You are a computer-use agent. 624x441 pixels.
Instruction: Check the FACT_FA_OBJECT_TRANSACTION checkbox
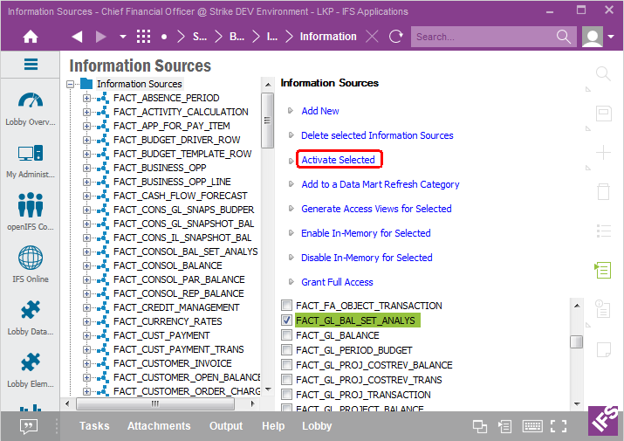tap(286, 306)
